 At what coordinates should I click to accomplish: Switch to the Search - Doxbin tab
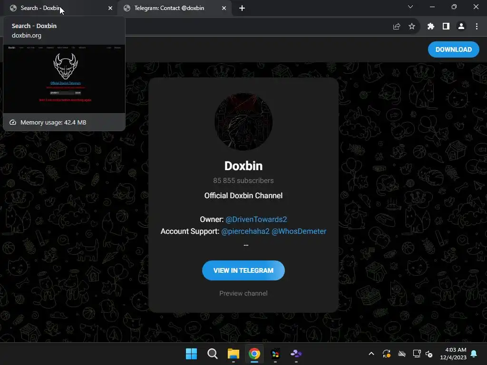coord(60,8)
